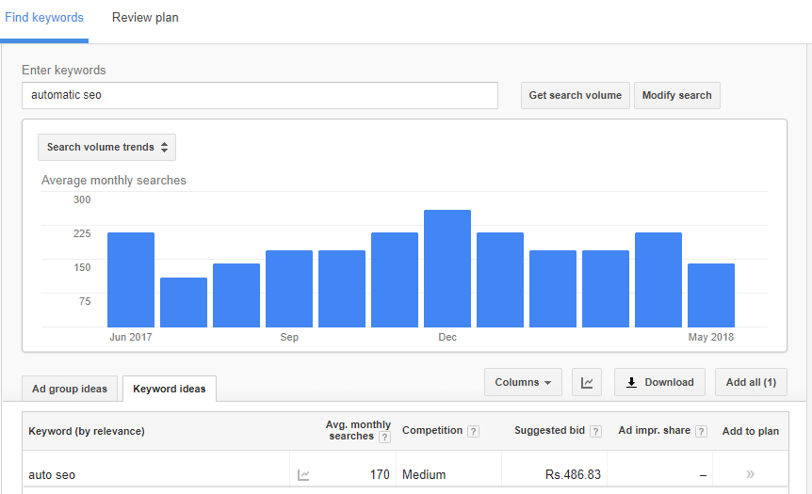Open help icon next to Suggested bid
This screenshot has width=812, height=494.
(595, 431)
